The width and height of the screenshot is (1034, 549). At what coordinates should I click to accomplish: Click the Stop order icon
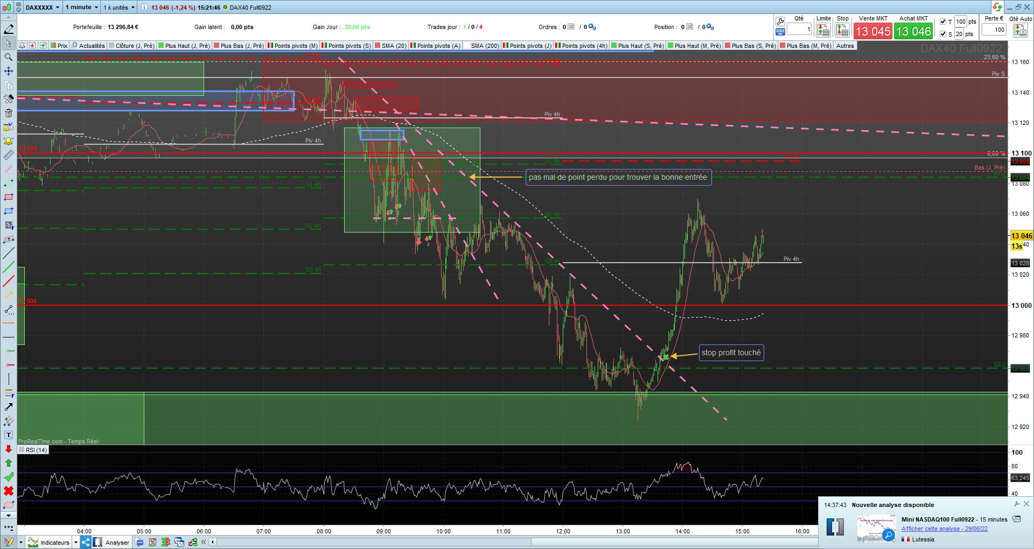tap(842, 31)
